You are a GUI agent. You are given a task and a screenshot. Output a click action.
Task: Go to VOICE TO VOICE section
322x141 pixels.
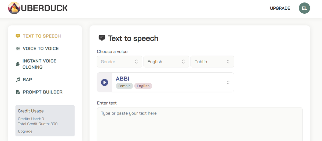41,49
